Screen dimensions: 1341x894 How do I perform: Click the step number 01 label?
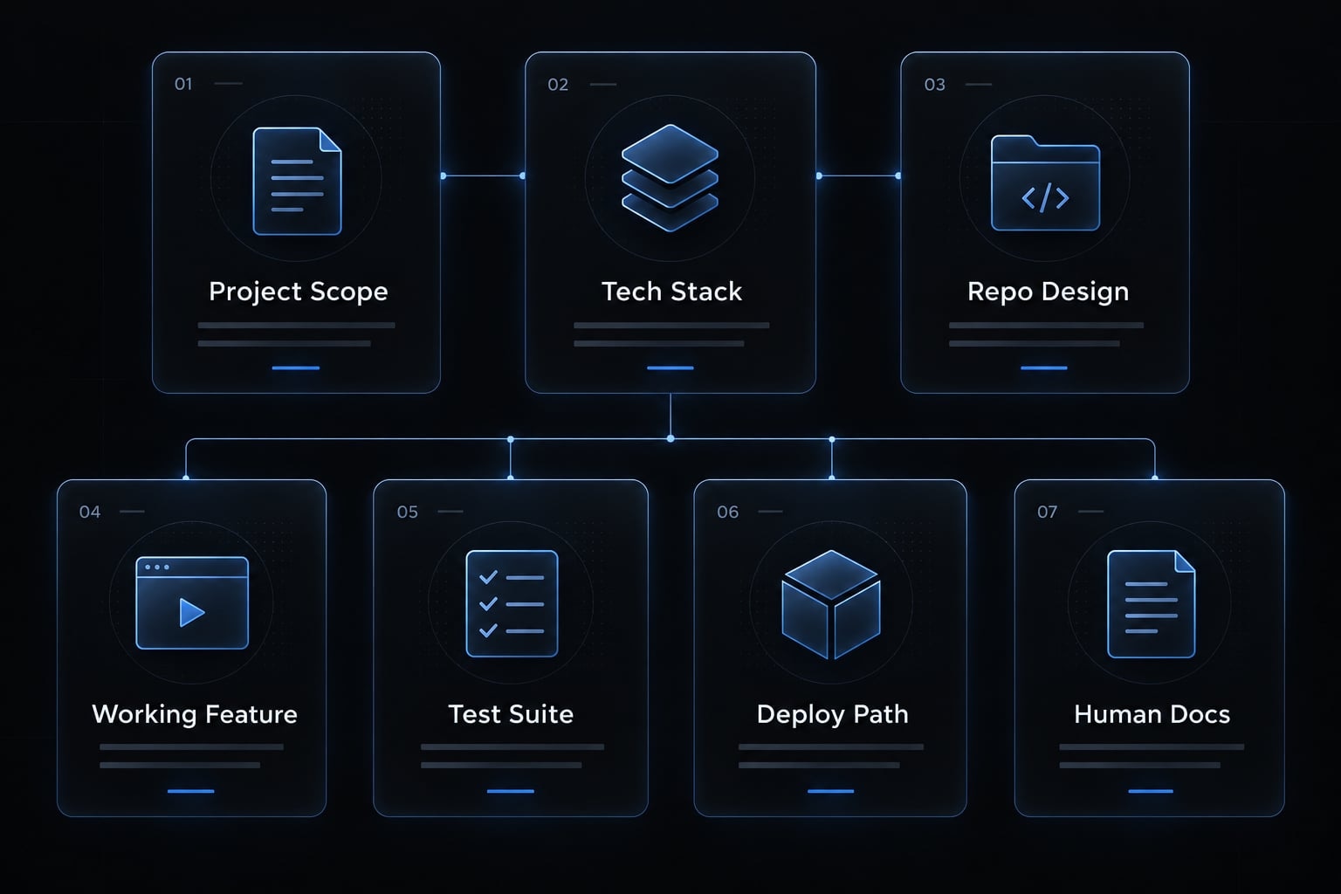[183, 84]
